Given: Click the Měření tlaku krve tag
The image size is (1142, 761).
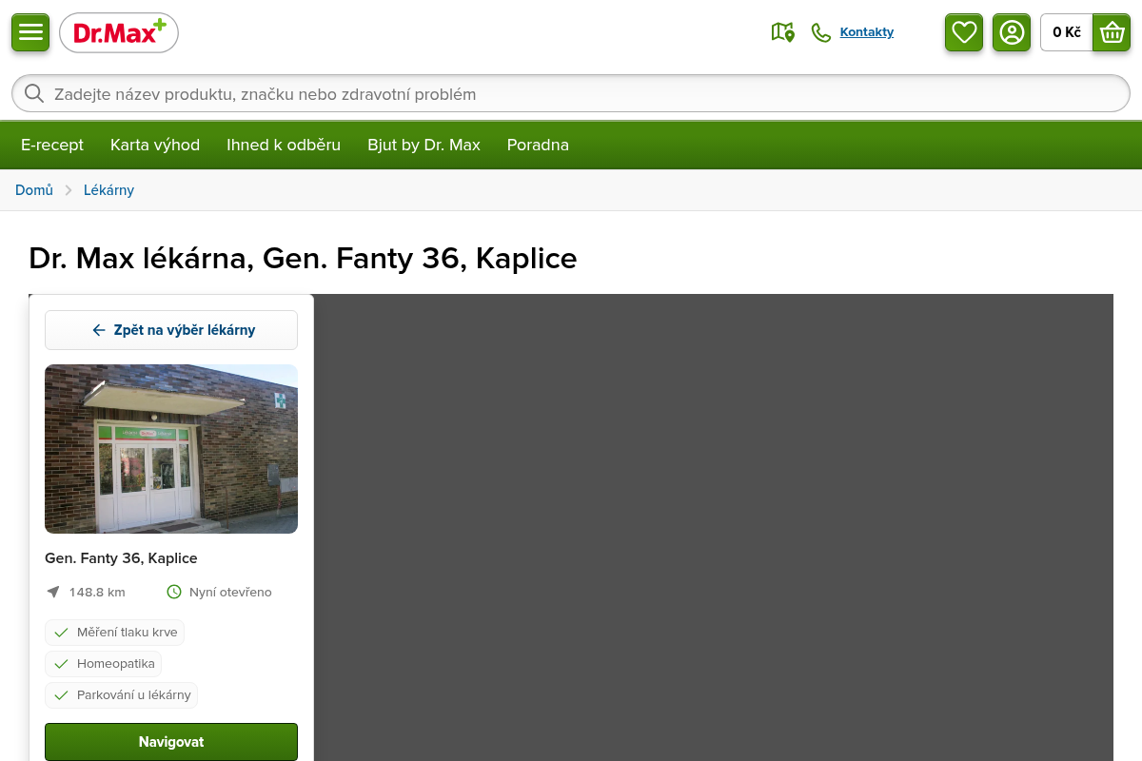Looking at the screenshot, I should point(115,633).
